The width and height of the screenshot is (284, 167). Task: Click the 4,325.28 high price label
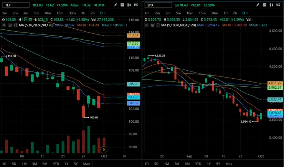click(160, 55)
